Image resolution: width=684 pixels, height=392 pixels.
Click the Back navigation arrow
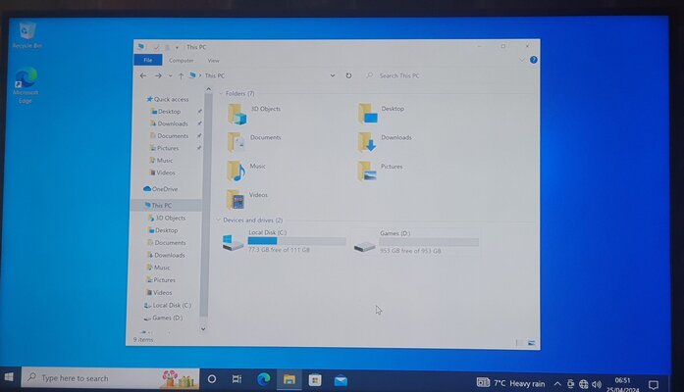point(143,75)
